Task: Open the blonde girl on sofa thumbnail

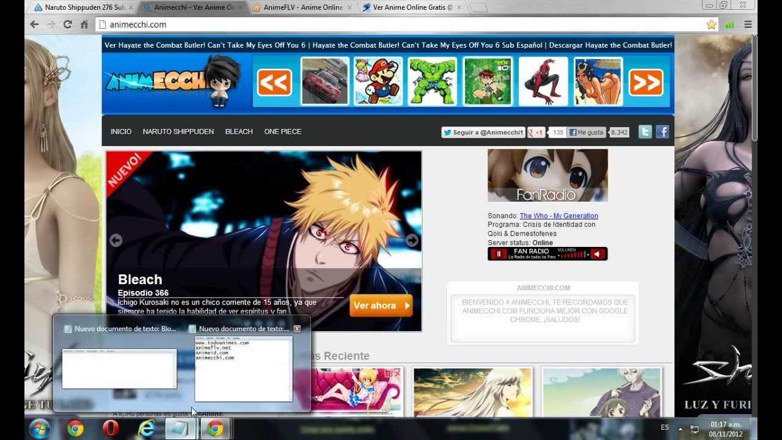Action: [356, 392]
